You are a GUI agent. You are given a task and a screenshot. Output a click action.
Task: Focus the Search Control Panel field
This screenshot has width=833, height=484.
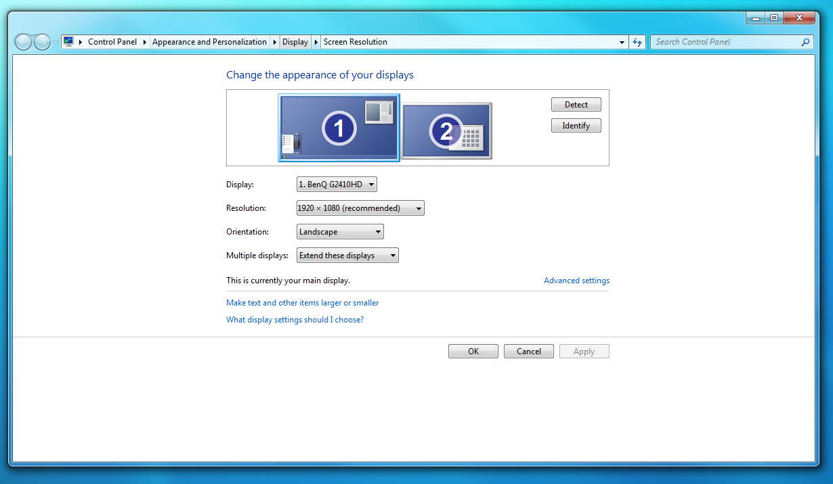(726, 42)
